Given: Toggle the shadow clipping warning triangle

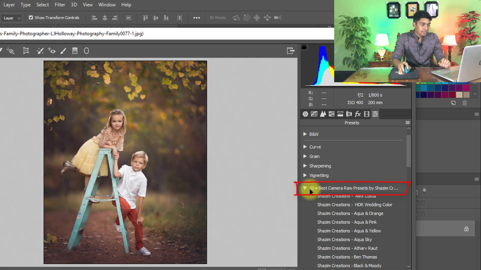Looking at the screenshot, I should [x=304, y=47].
